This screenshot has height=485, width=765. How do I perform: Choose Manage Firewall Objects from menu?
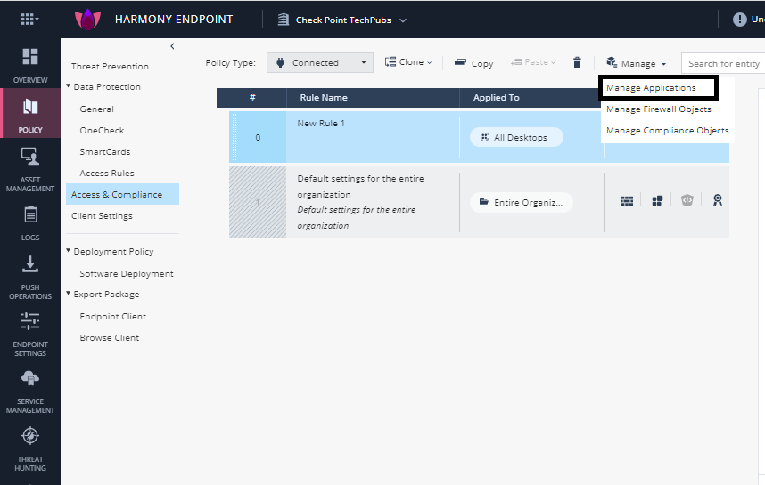tap(659, 109)
